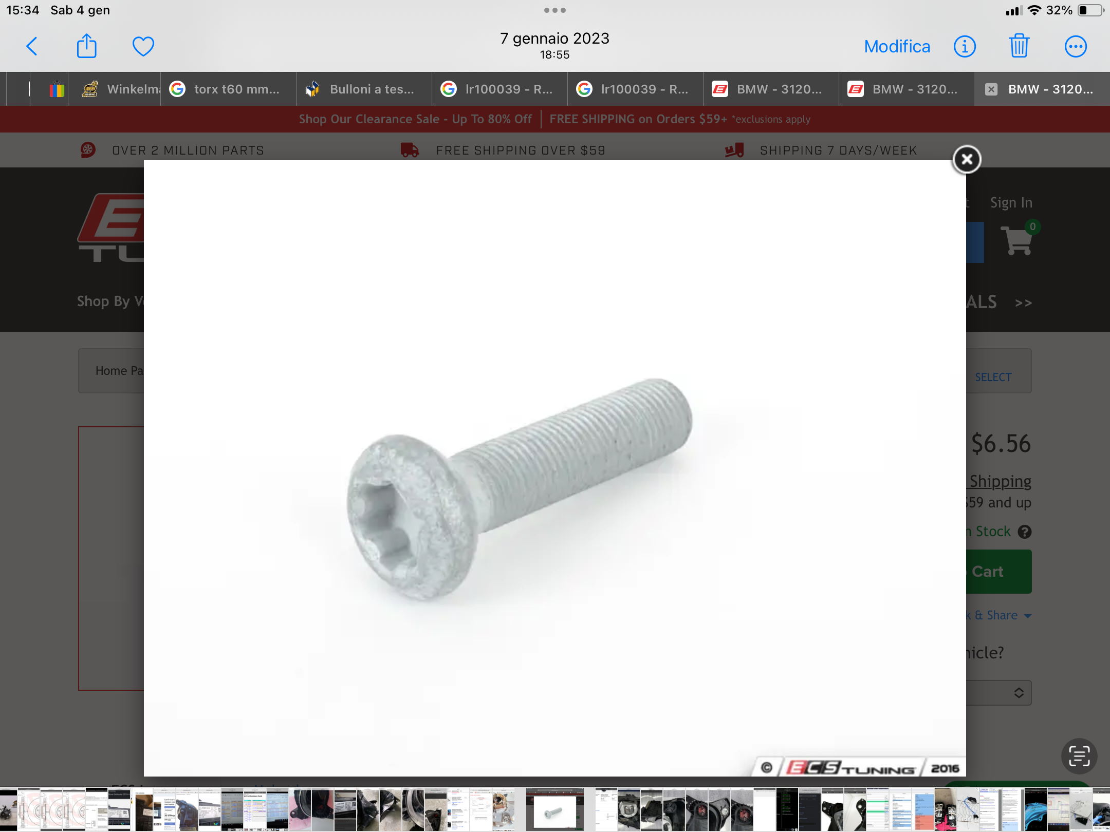Open photo info circle icon

tap(965, 46)
